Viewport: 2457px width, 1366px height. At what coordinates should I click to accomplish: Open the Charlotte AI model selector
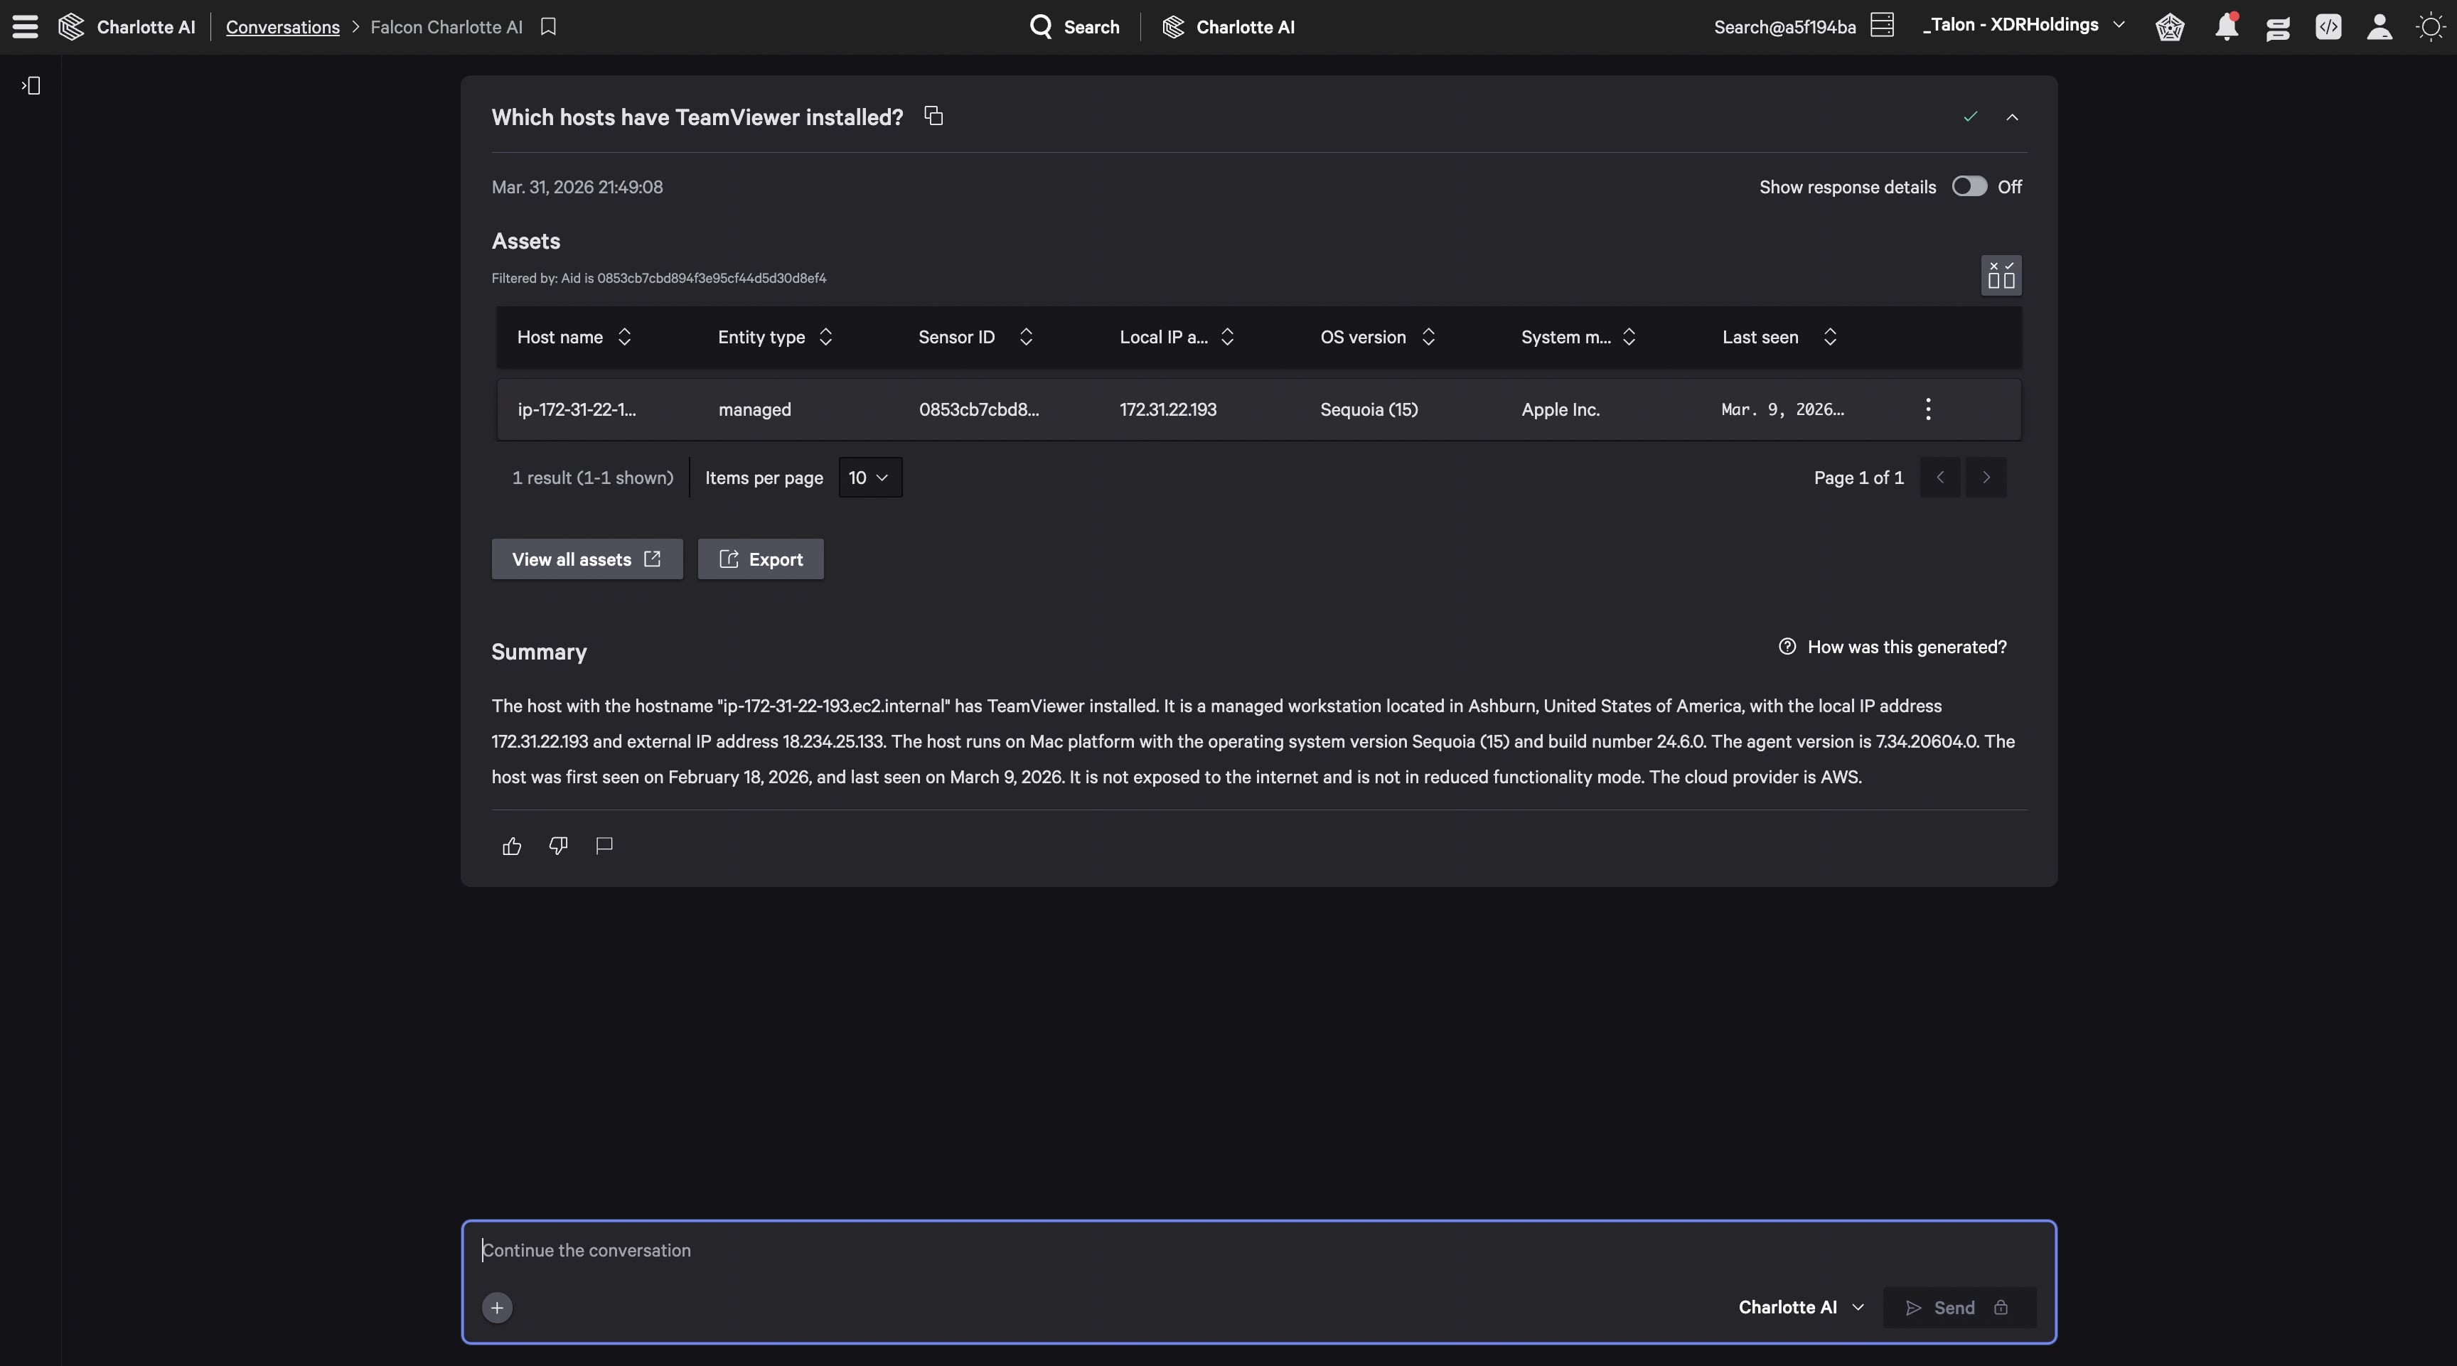click(x=1801, y=1307)
